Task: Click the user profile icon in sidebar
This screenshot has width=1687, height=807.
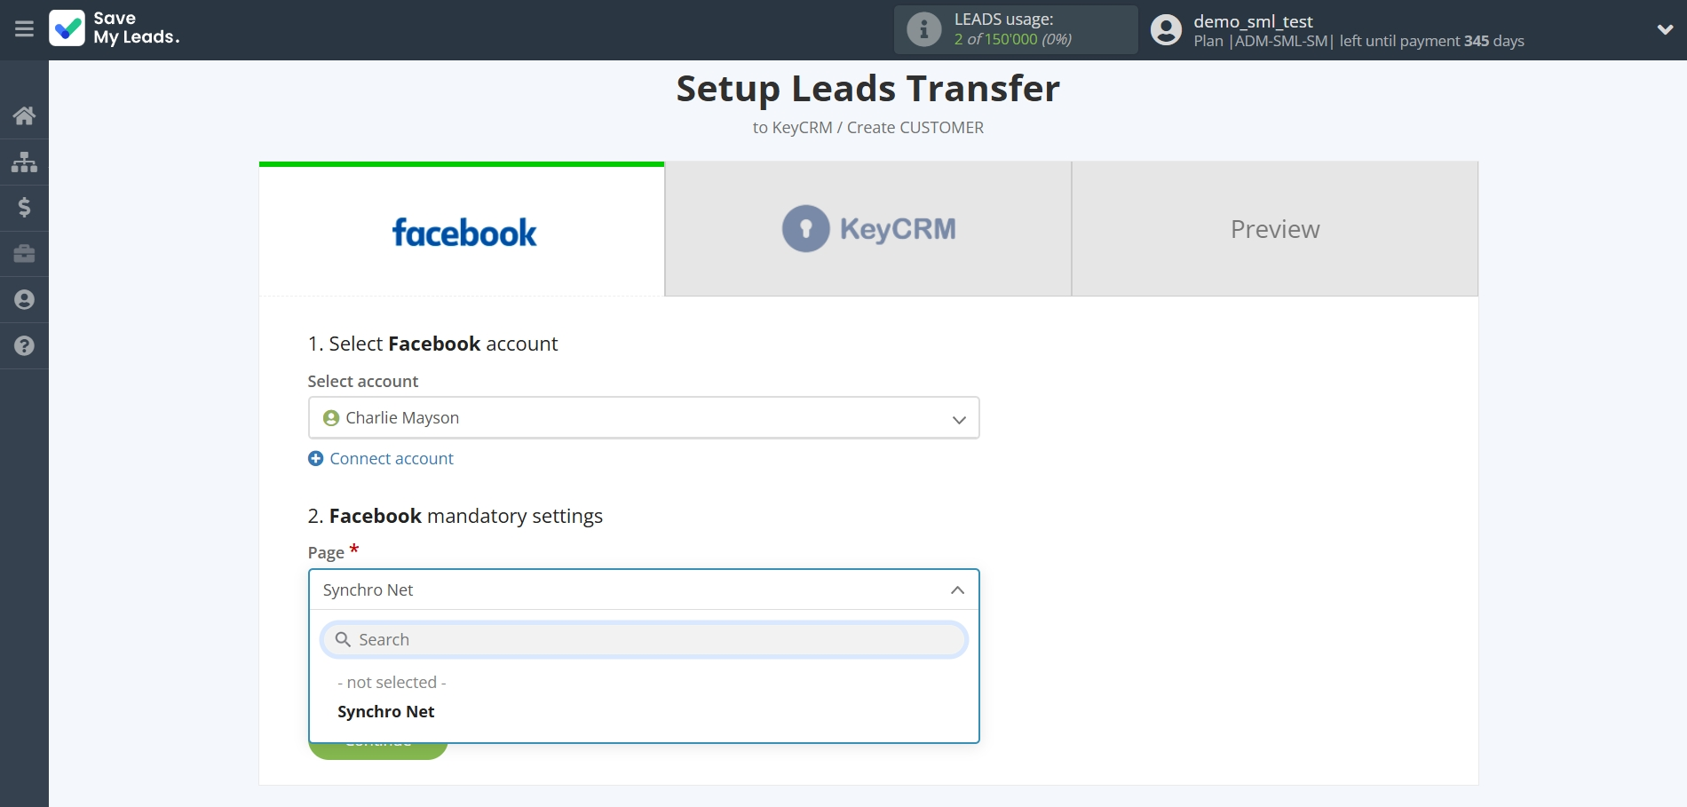Action: (24, 300)
